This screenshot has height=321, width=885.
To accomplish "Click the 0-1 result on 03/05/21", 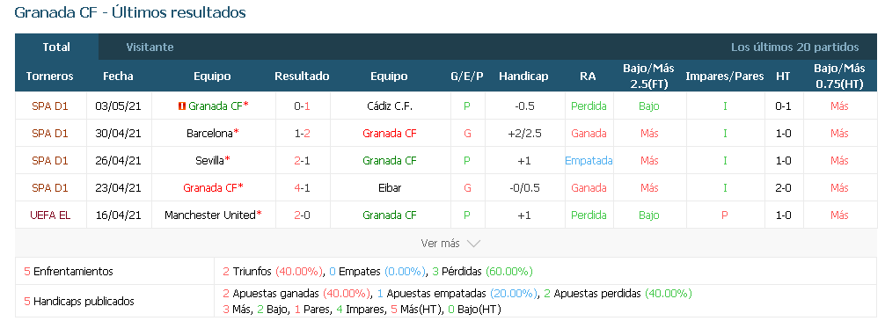I will coord(302,106).
